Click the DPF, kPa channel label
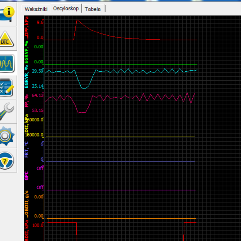The image size is (241, 241). tap(27, 28)
